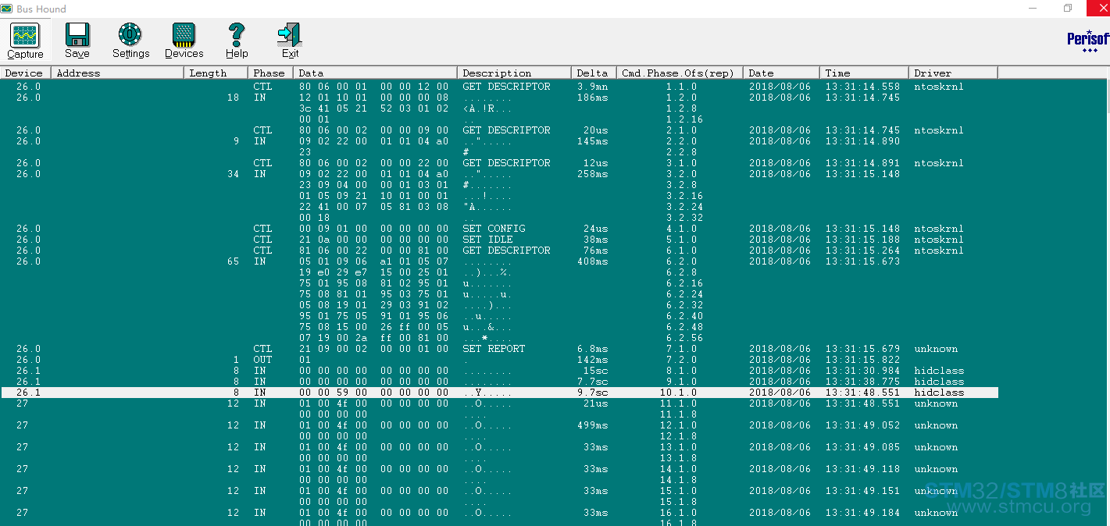This screenshot has width=1110, height=526.
Task: Click the Description column header
Action: [x=514, y=73]
